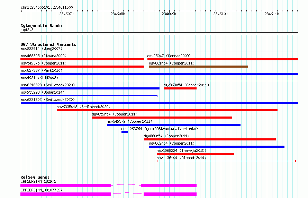Click the 234610k ruler position
308x198 pixels.
[220, 14]
